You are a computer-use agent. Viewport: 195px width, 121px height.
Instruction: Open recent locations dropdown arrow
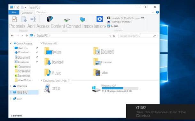click(22, 36)
